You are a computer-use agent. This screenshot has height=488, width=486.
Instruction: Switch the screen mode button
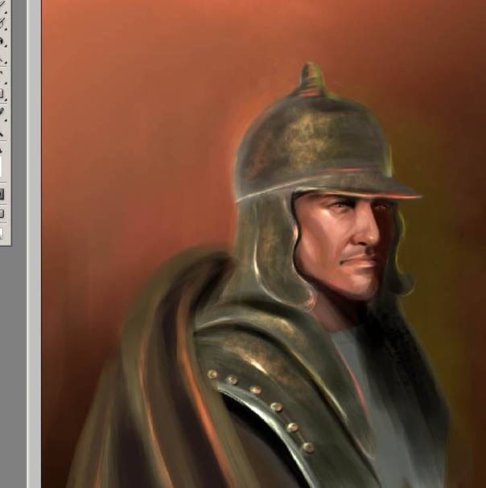tap(2, 213)
